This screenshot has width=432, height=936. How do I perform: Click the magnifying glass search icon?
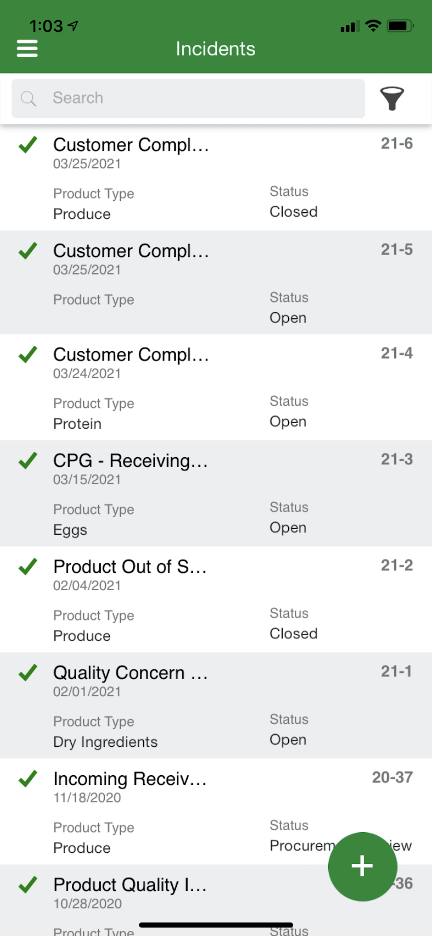click(28, 98)
